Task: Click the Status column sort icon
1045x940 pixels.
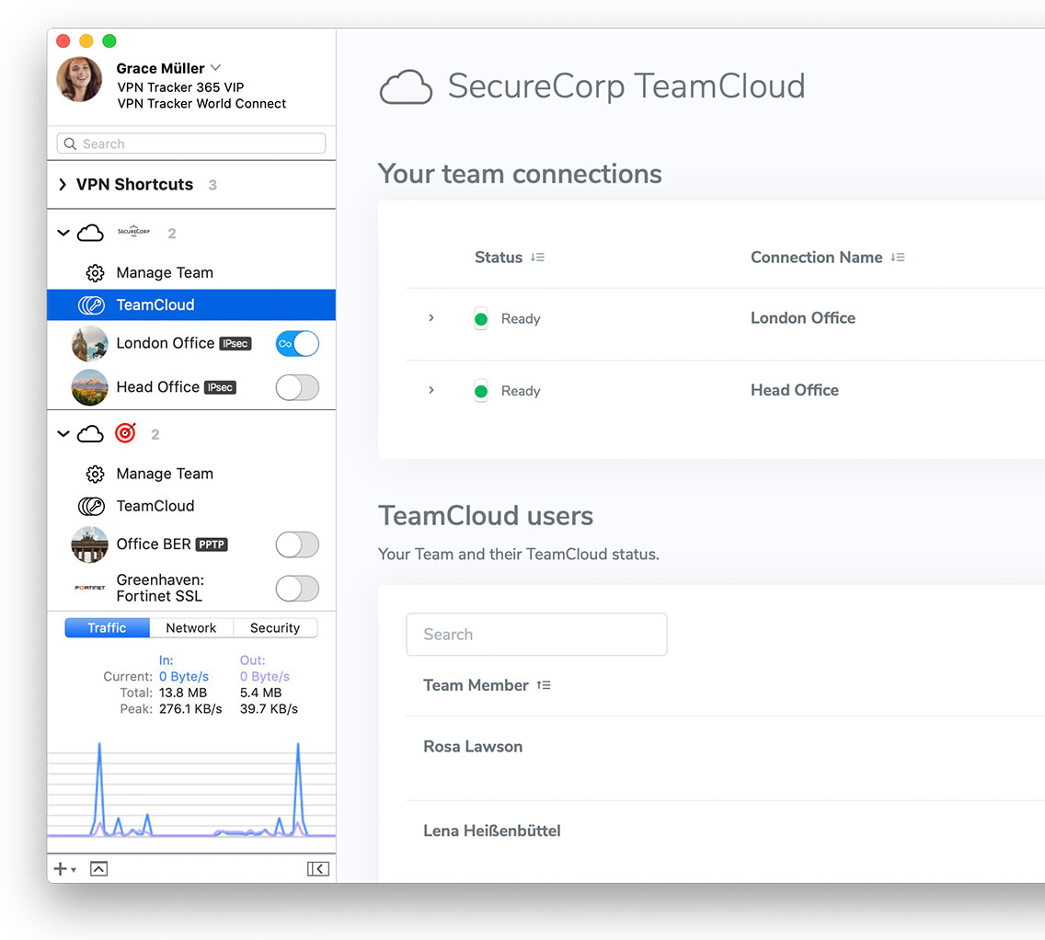Action: point(538,258)
